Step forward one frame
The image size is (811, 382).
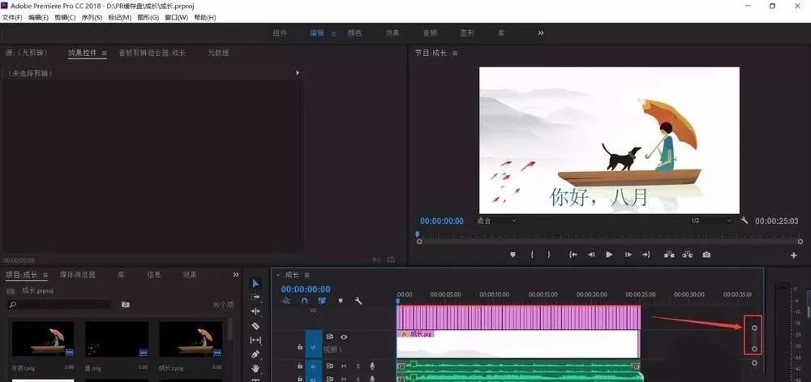(628, 255)
